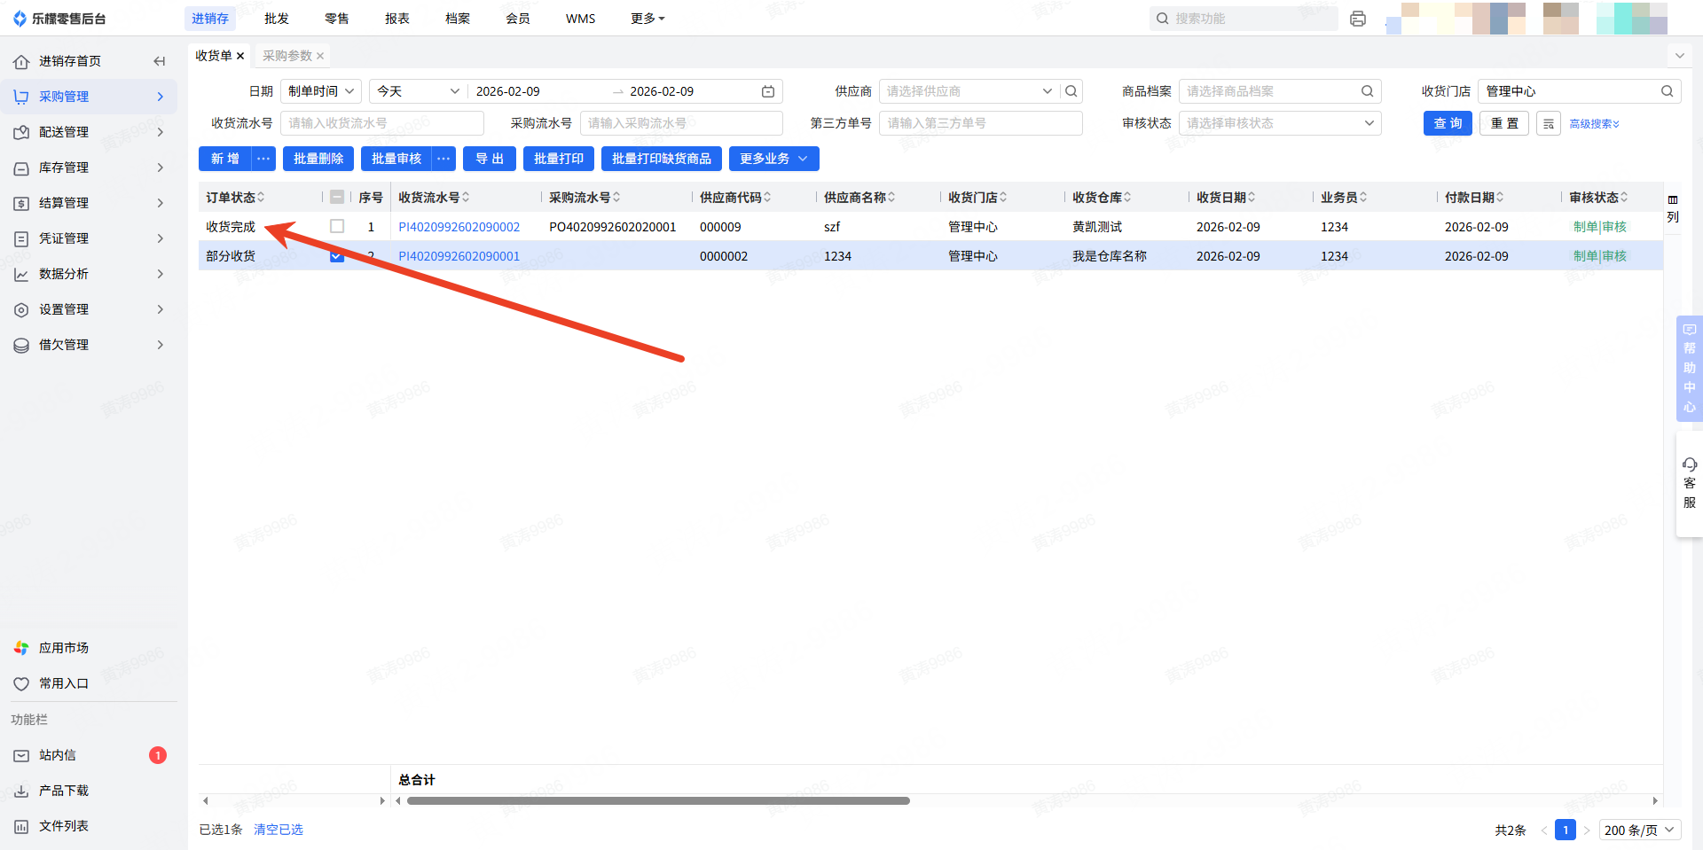Click the mail icon for 站内信
The image size is (1703, 850).
pyautogui.click(x=21, y=755)
